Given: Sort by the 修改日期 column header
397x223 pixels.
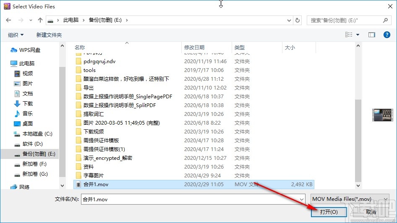Looking at the screenshot, I should coord(194,47).
